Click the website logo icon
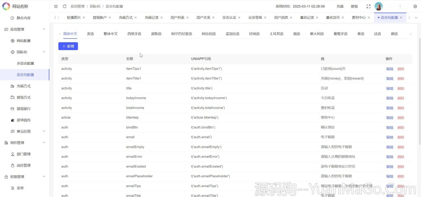The height and width of the screenshot is (197, 421). point(6,6)
